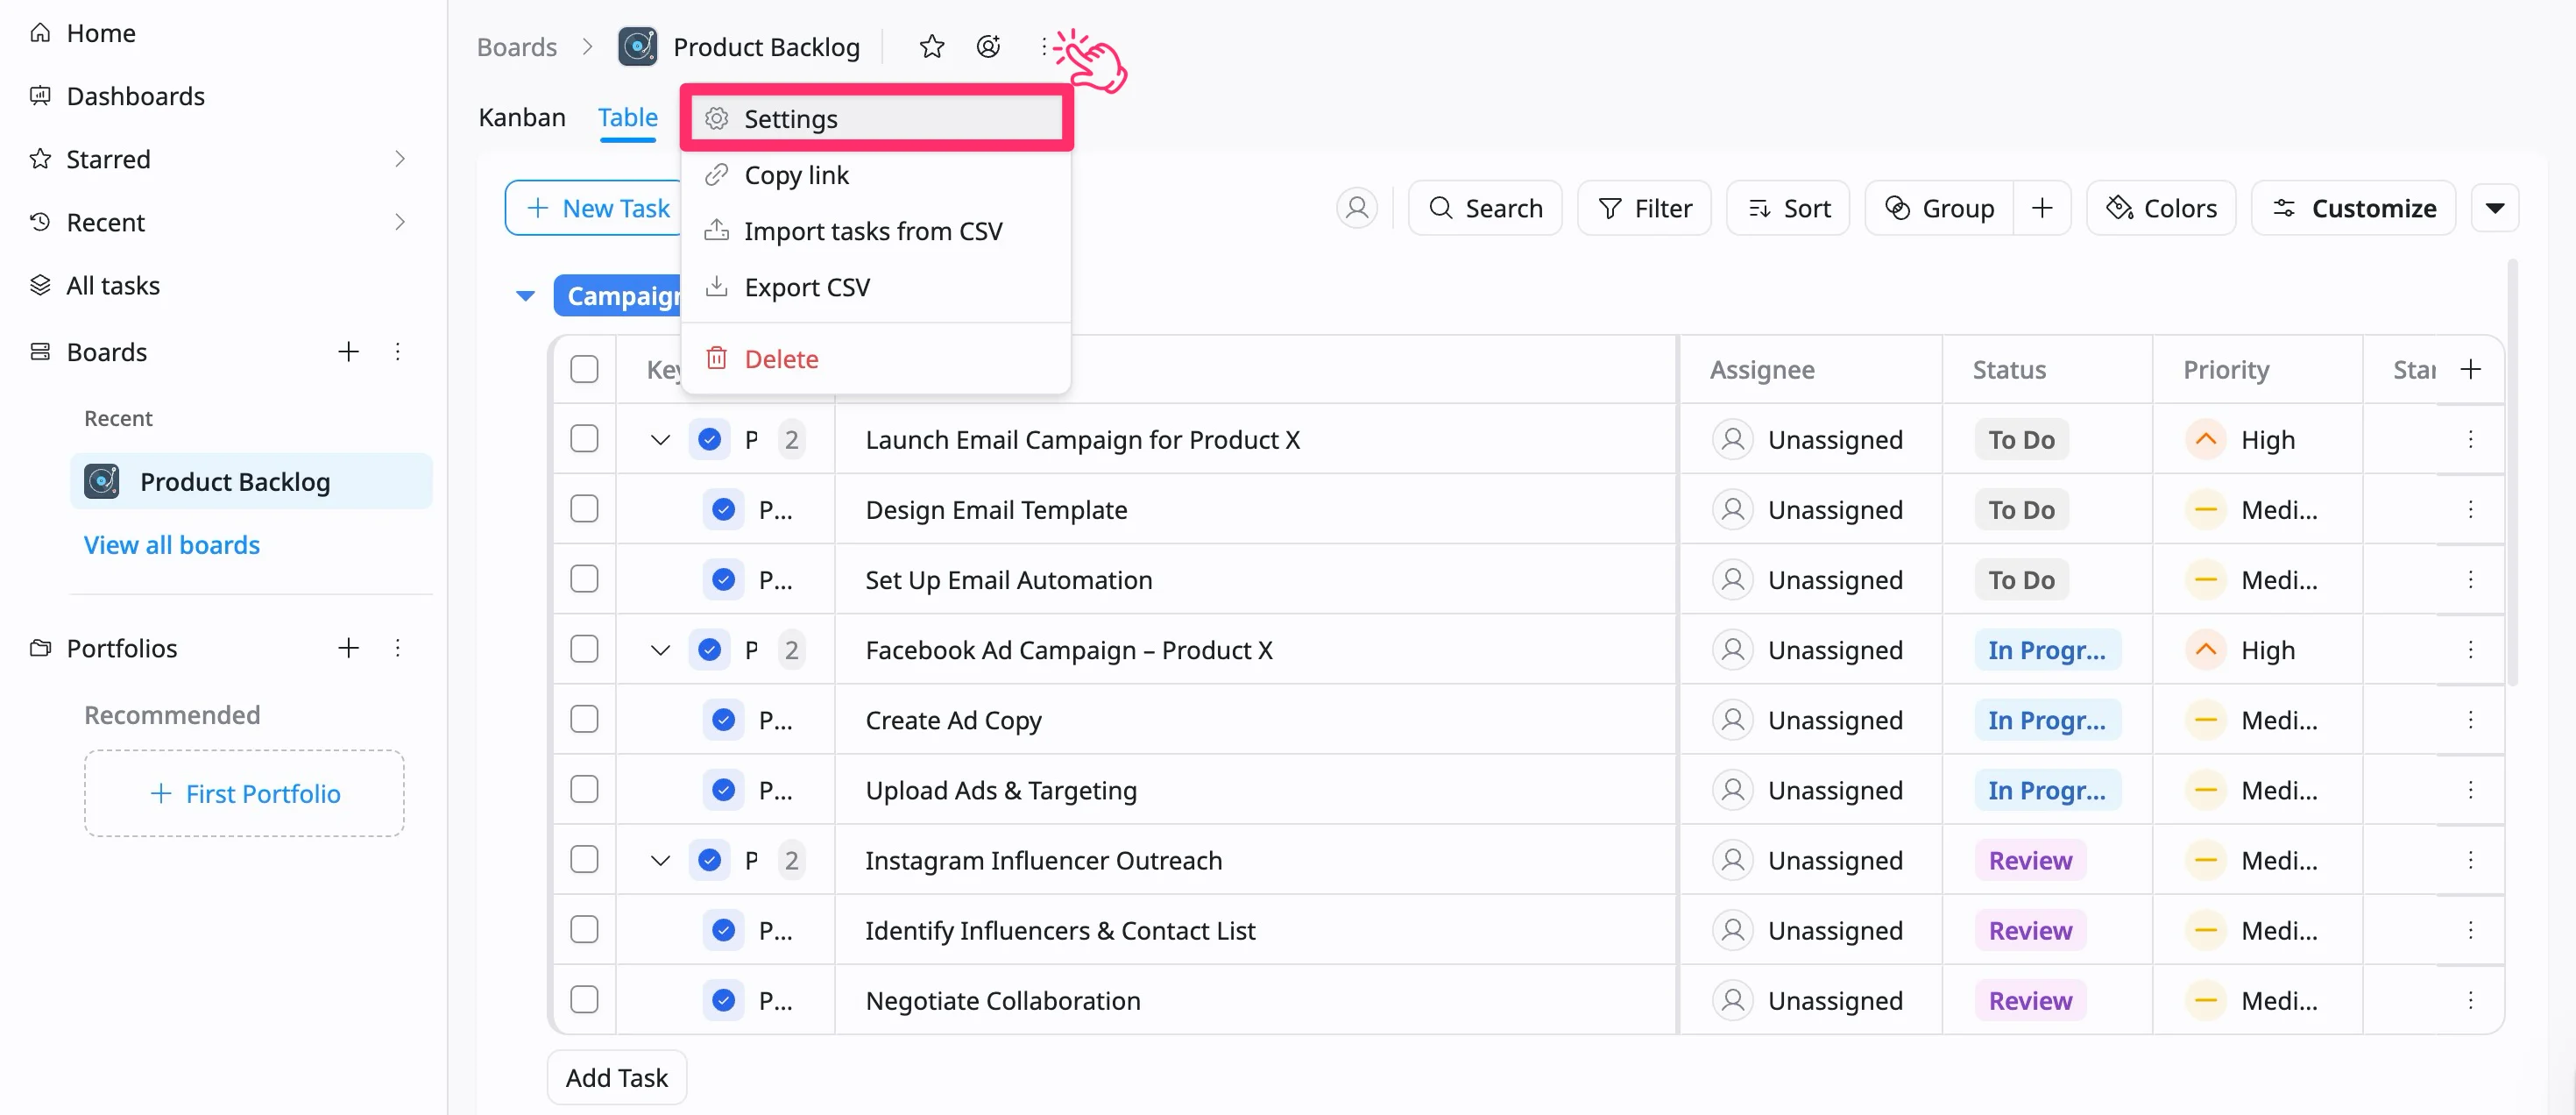The height and width of the screenshot is (1115, 2576).
Task: Select Import tasks from CSV
Action: tap(876, 231)
